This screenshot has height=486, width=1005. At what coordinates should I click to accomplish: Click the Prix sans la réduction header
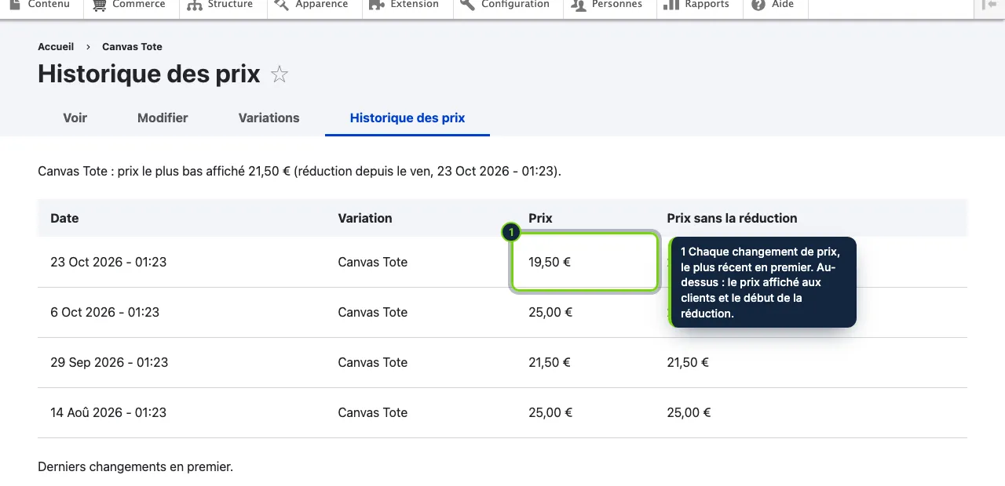point(732,219)
